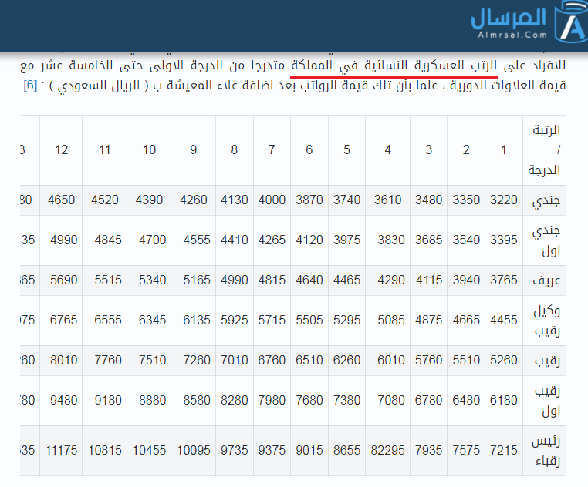The width and height of the screenshot is (588, 487).
Task: Click the المرسال site name in header
Action: [509, 17]
